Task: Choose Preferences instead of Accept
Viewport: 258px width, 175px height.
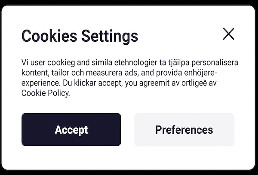Action: [x=184, y=130]
